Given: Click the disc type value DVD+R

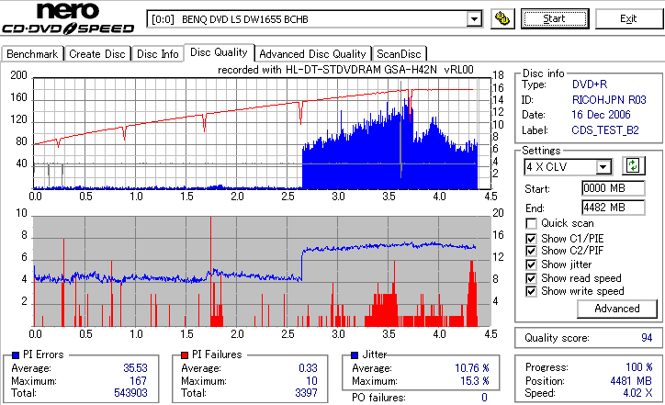Looking at the screenshot, I should coord(590,84).
